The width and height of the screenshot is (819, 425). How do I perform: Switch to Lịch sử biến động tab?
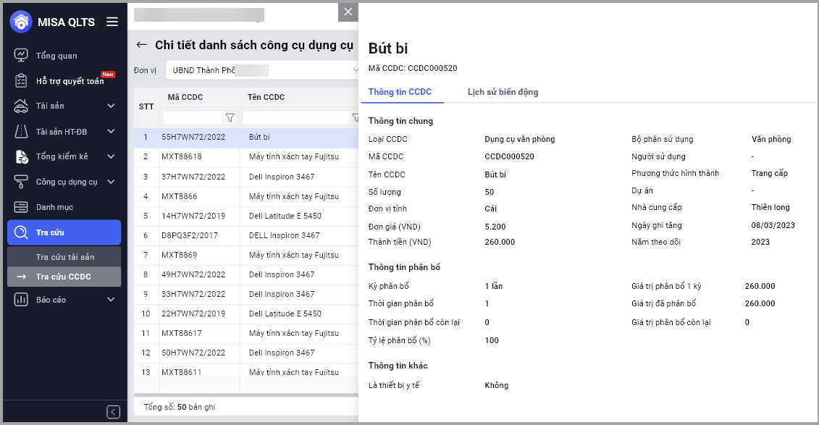tap(503, 92)
